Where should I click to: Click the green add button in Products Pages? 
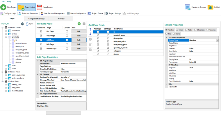click(x=79, y=24)
